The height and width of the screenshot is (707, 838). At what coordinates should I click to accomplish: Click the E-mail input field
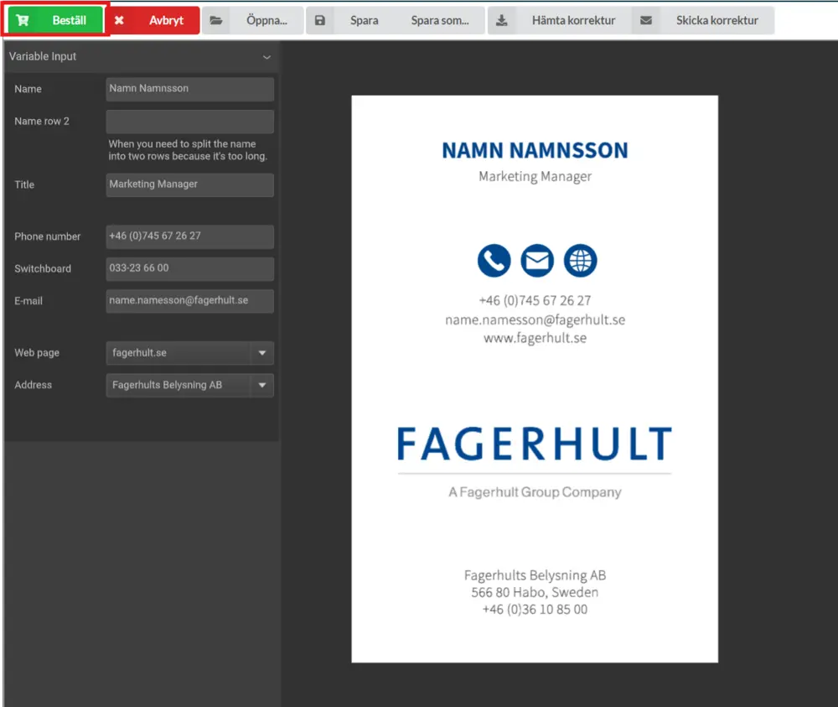pos(189,301)
